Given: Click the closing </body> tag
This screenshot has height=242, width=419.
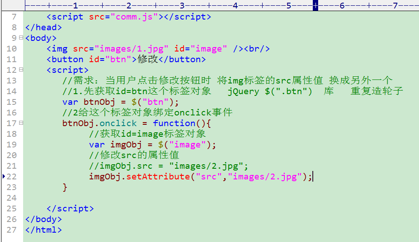Looking at the screenshot, I should click(x=44, y=219).
